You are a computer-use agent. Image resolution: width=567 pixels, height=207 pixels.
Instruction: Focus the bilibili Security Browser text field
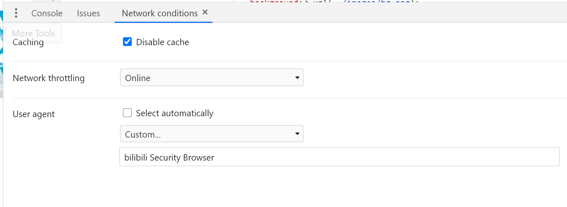(339, 157)
